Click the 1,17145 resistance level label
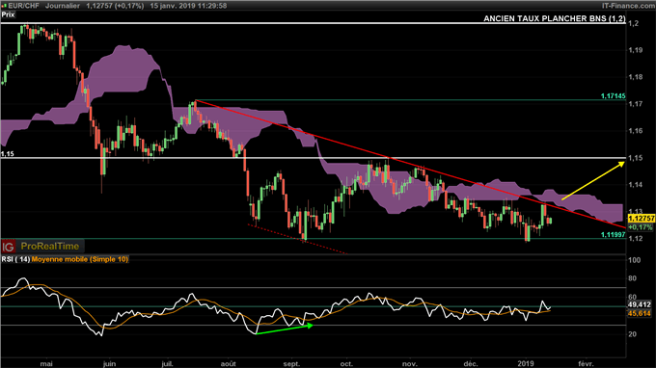The image size is (656, 368). (x=613, y=96)
